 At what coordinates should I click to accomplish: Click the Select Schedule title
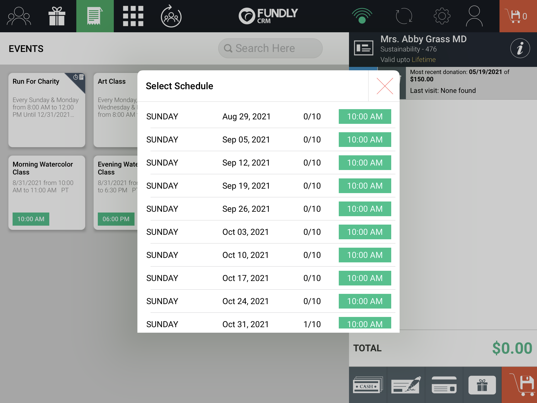coord(179,86)
